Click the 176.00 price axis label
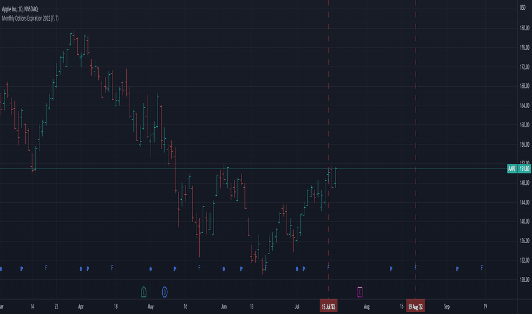 [525, 47]
